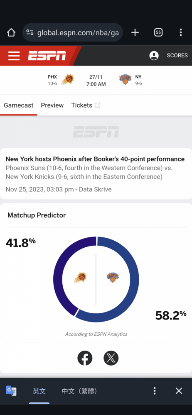Switch to the Preview tab
Image resolution: width=192 pixels, height=415 pixels.
[52, 105]
